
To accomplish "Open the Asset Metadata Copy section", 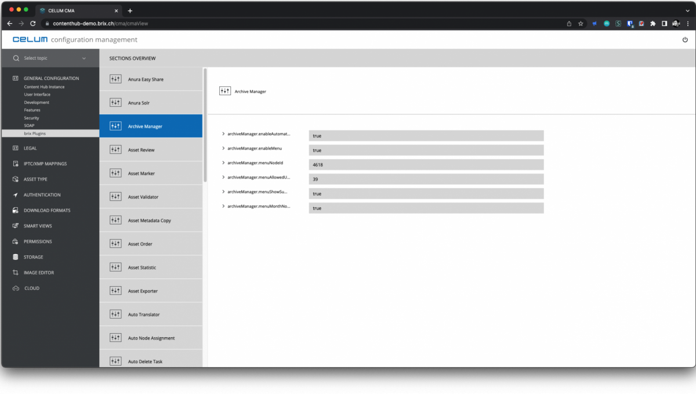I will 151,221.
